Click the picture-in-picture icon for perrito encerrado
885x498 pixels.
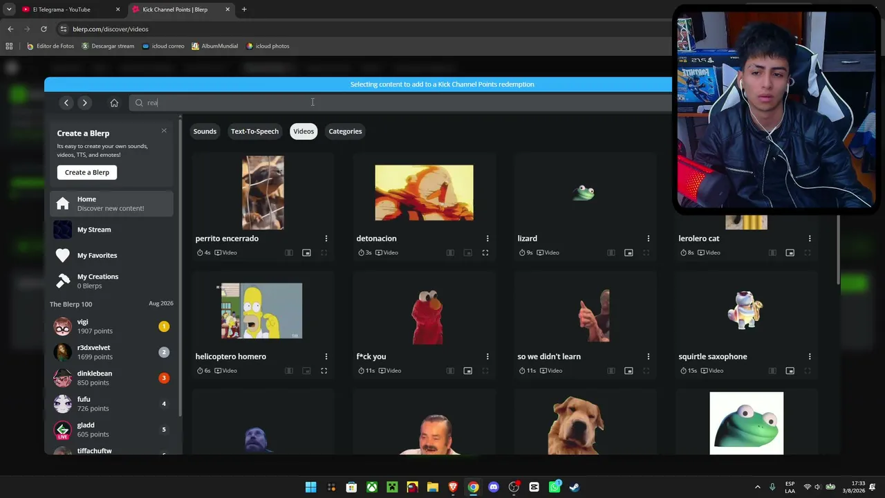(x=306, y=253)
